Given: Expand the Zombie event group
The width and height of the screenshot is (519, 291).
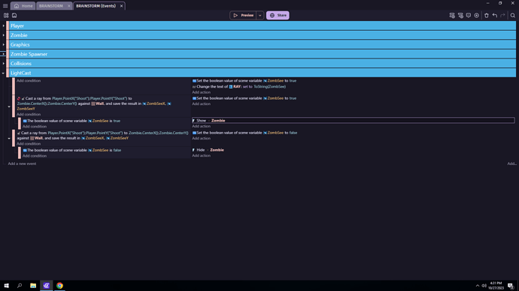Looking at the screenshot, I should (x=4, y=35).
